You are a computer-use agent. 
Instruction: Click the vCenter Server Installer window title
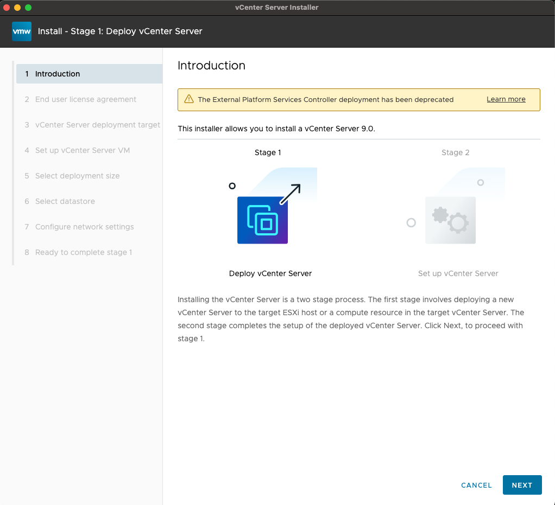(277, 8)
